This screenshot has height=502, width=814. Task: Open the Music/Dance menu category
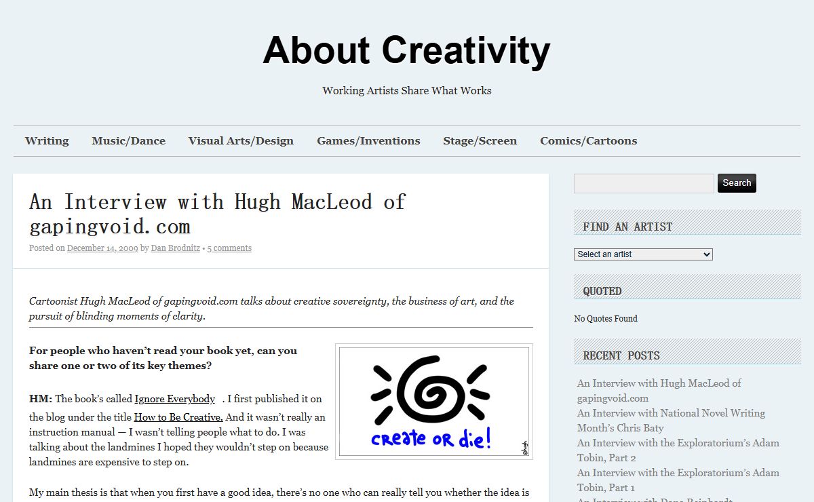click(129, 141)
